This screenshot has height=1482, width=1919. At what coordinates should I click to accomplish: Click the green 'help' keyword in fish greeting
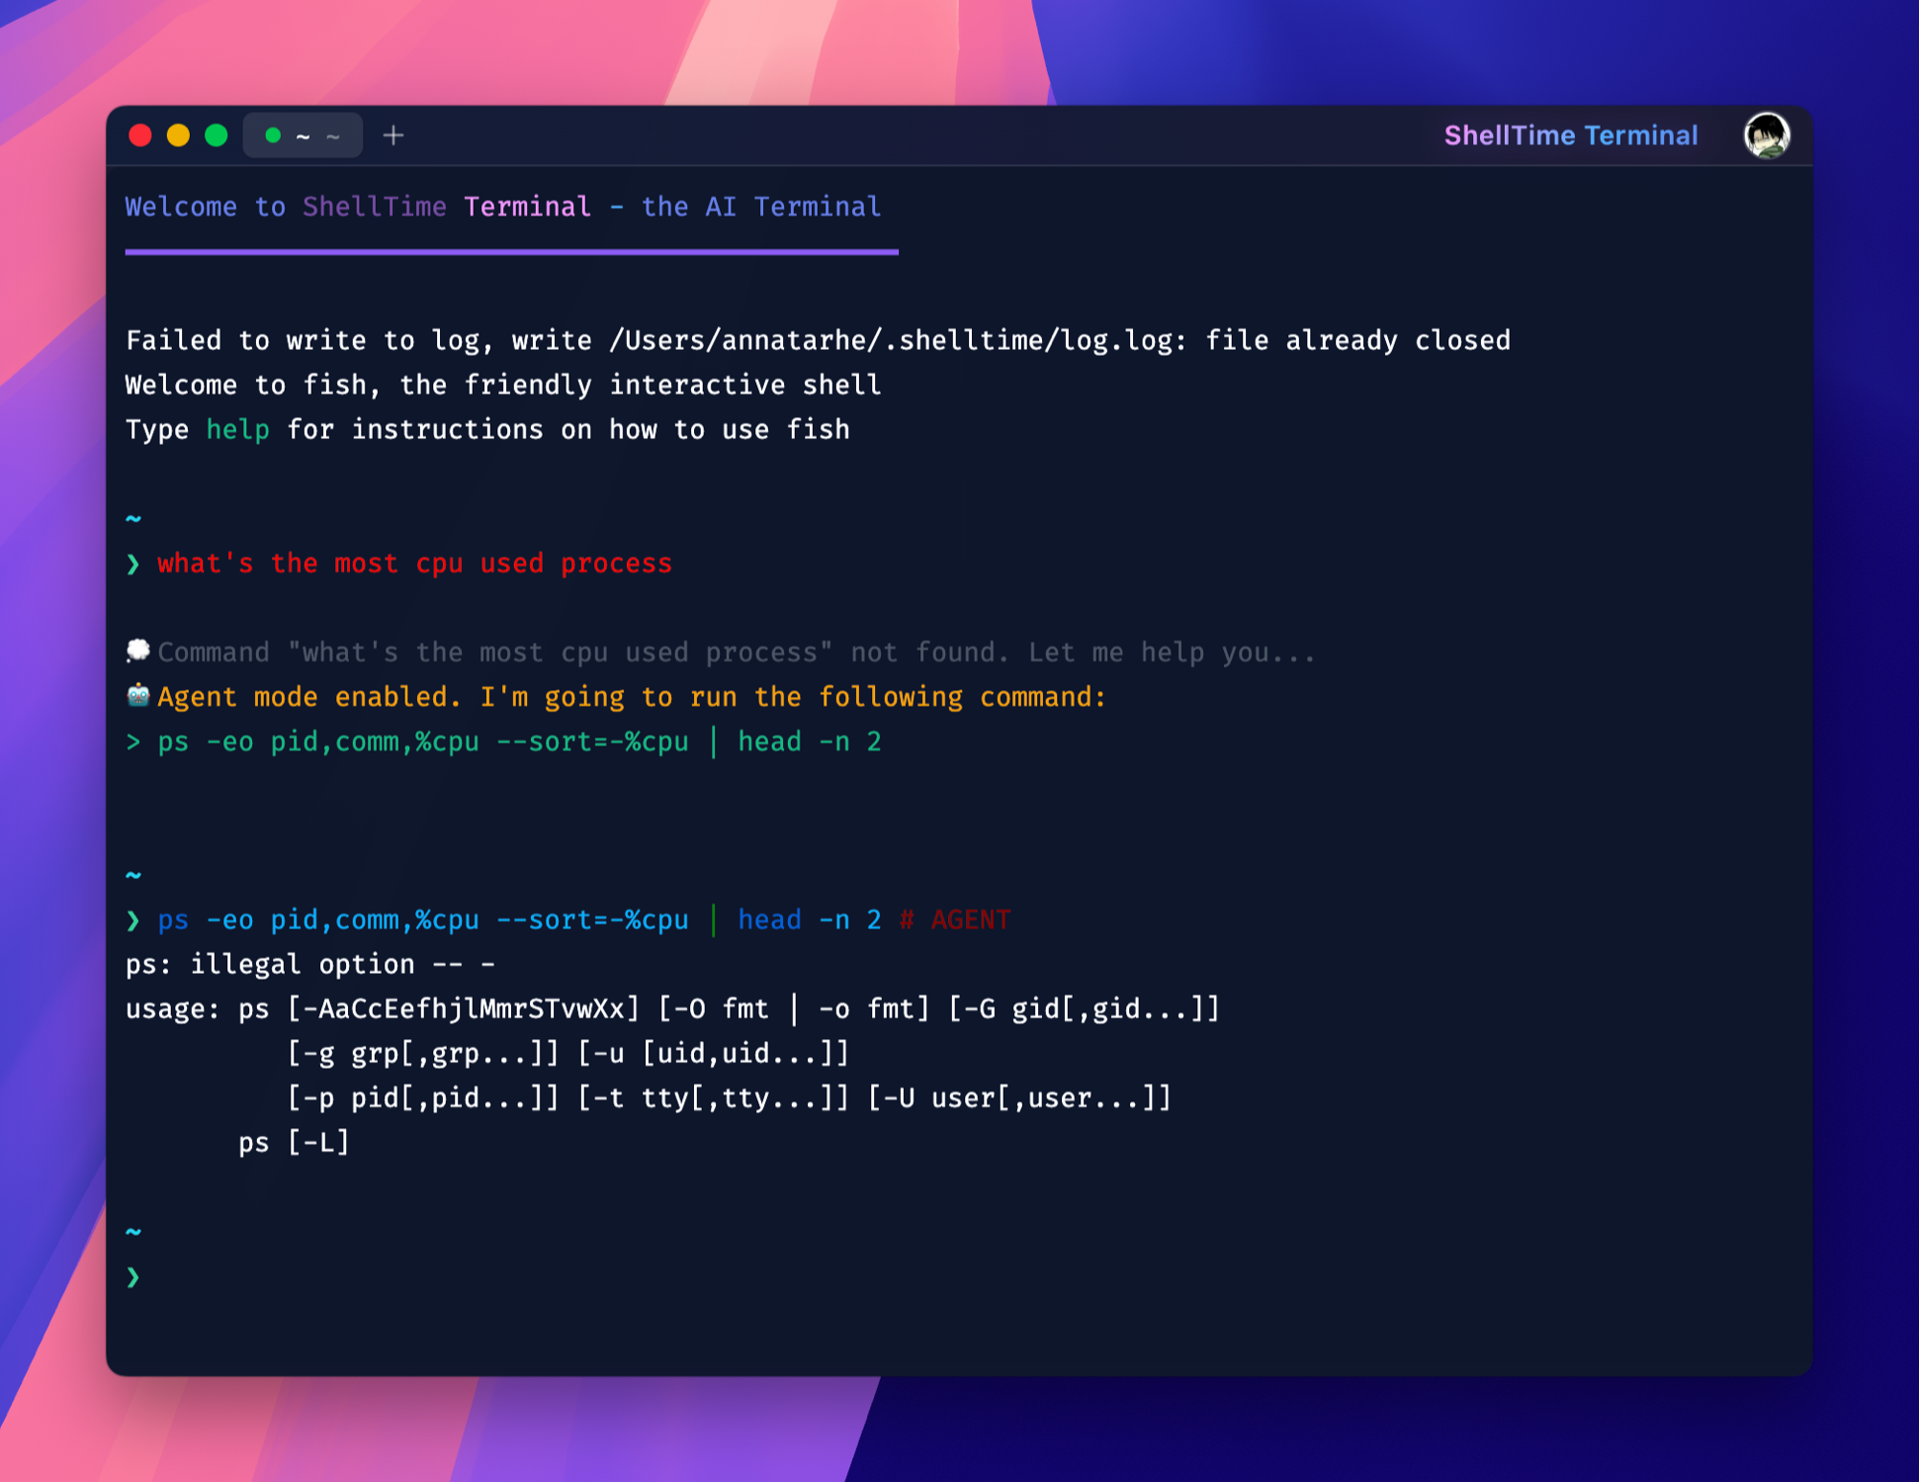click(x=237, y=430)
